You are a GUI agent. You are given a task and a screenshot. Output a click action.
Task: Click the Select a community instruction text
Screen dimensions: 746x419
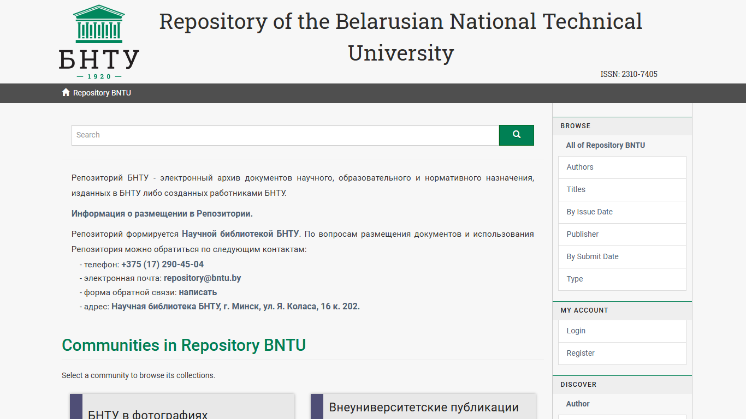pyautogui.click(x=139, y=375)
